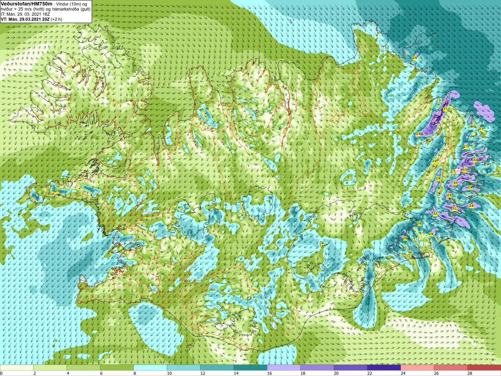This screenshot has height=376, width=501.
Task: Click the 'VT: Mán. 29.03.2021 20Z (+2 h)' line
Action: pos(31,19)
